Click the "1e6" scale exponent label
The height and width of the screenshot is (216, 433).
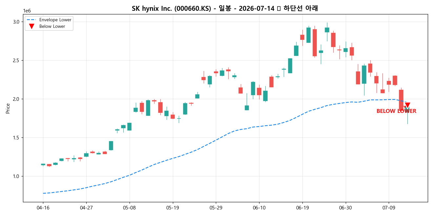click(27, 11)
